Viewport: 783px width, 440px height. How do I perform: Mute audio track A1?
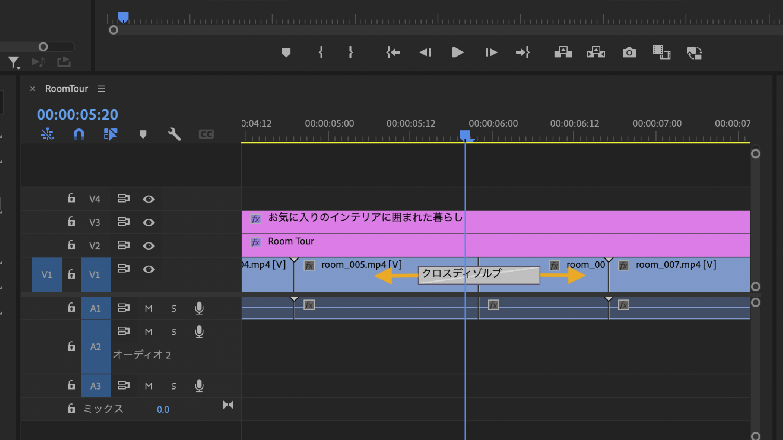[149, 308]
